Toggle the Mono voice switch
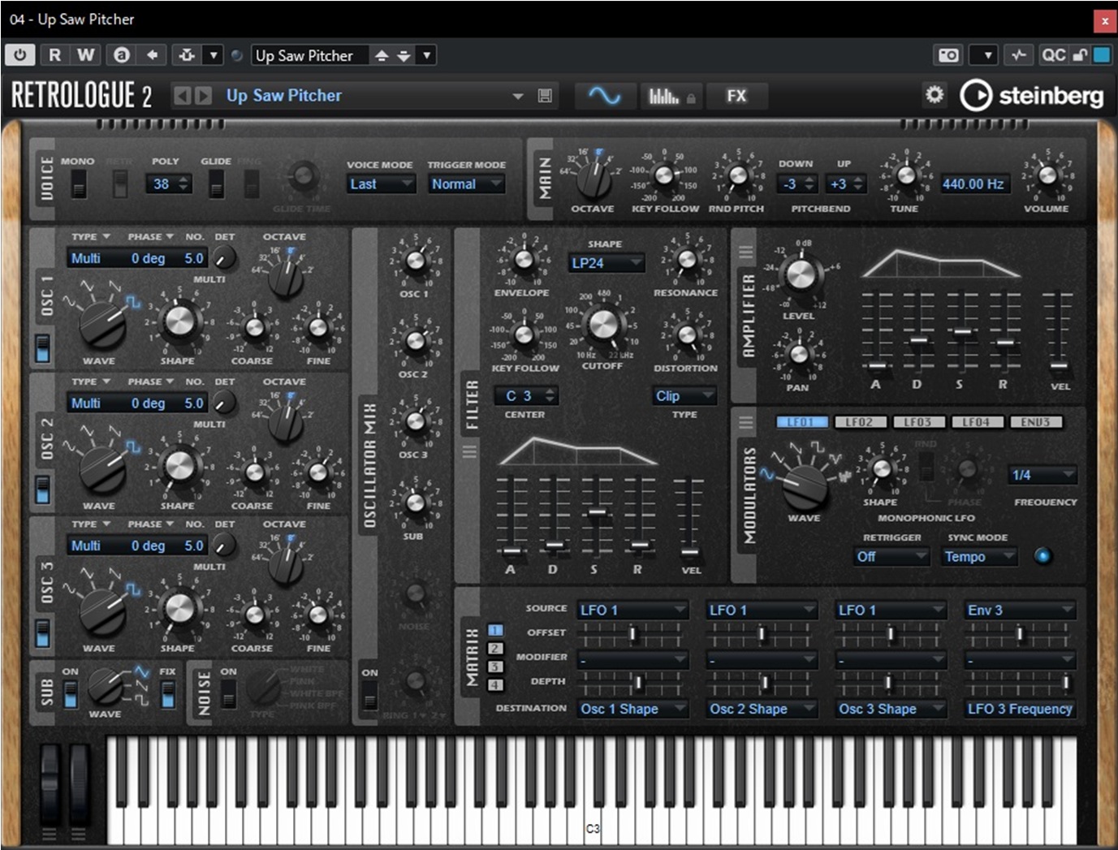The image size is (1118, 850). click(78, 186)
